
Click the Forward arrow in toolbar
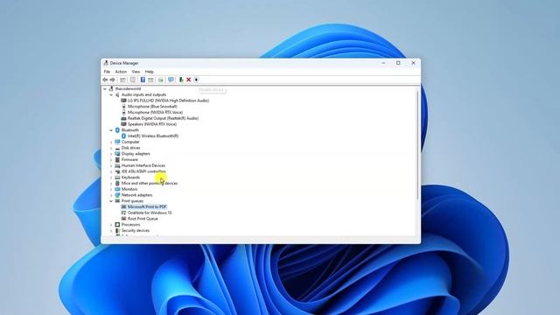[x=113, y=80]
